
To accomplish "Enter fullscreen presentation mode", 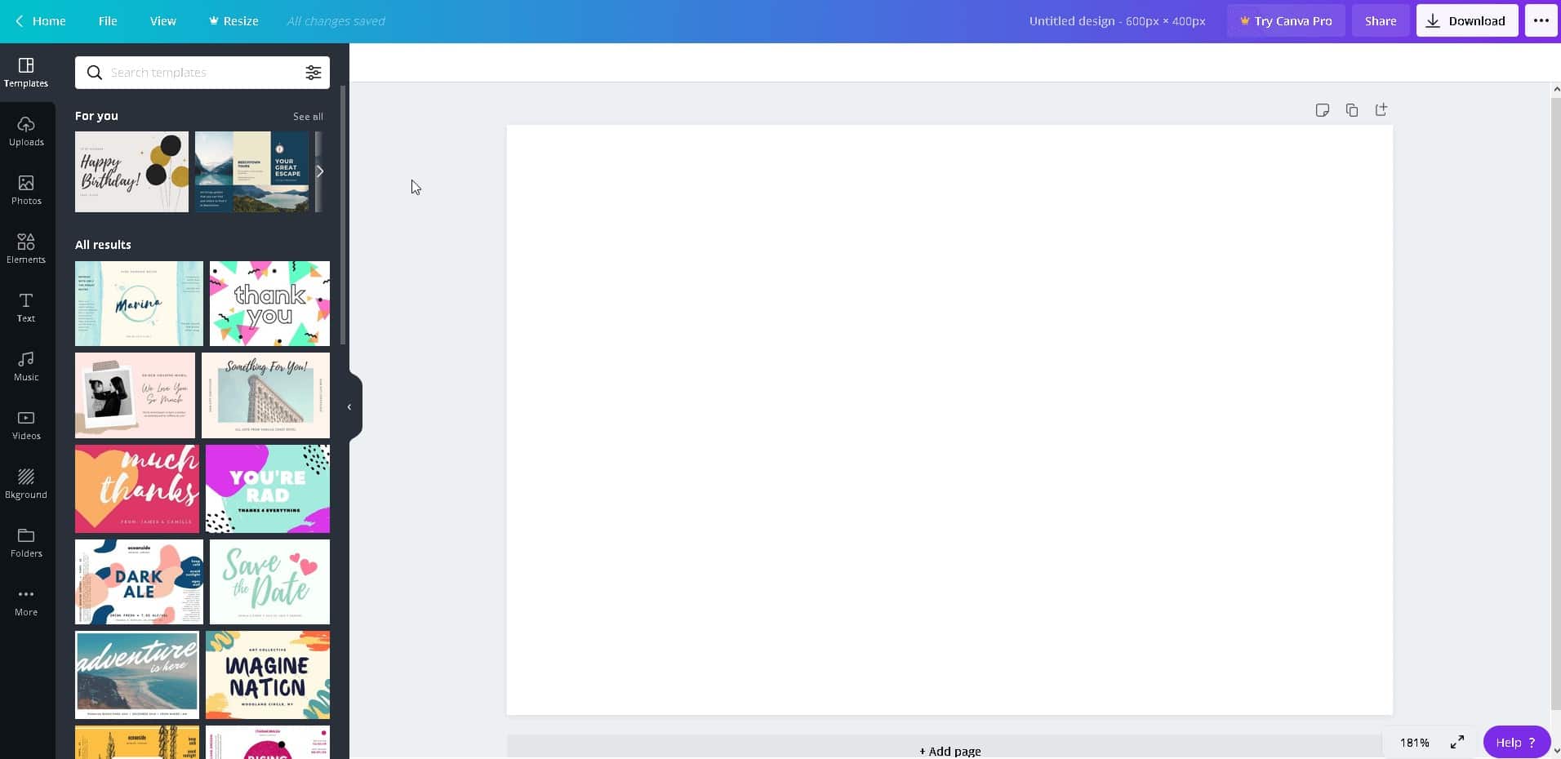I will 1457,742.
